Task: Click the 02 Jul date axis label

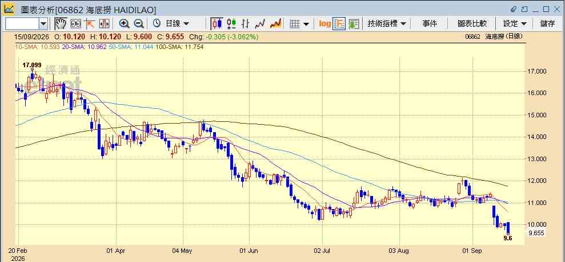Action: [x=323, y=251]
